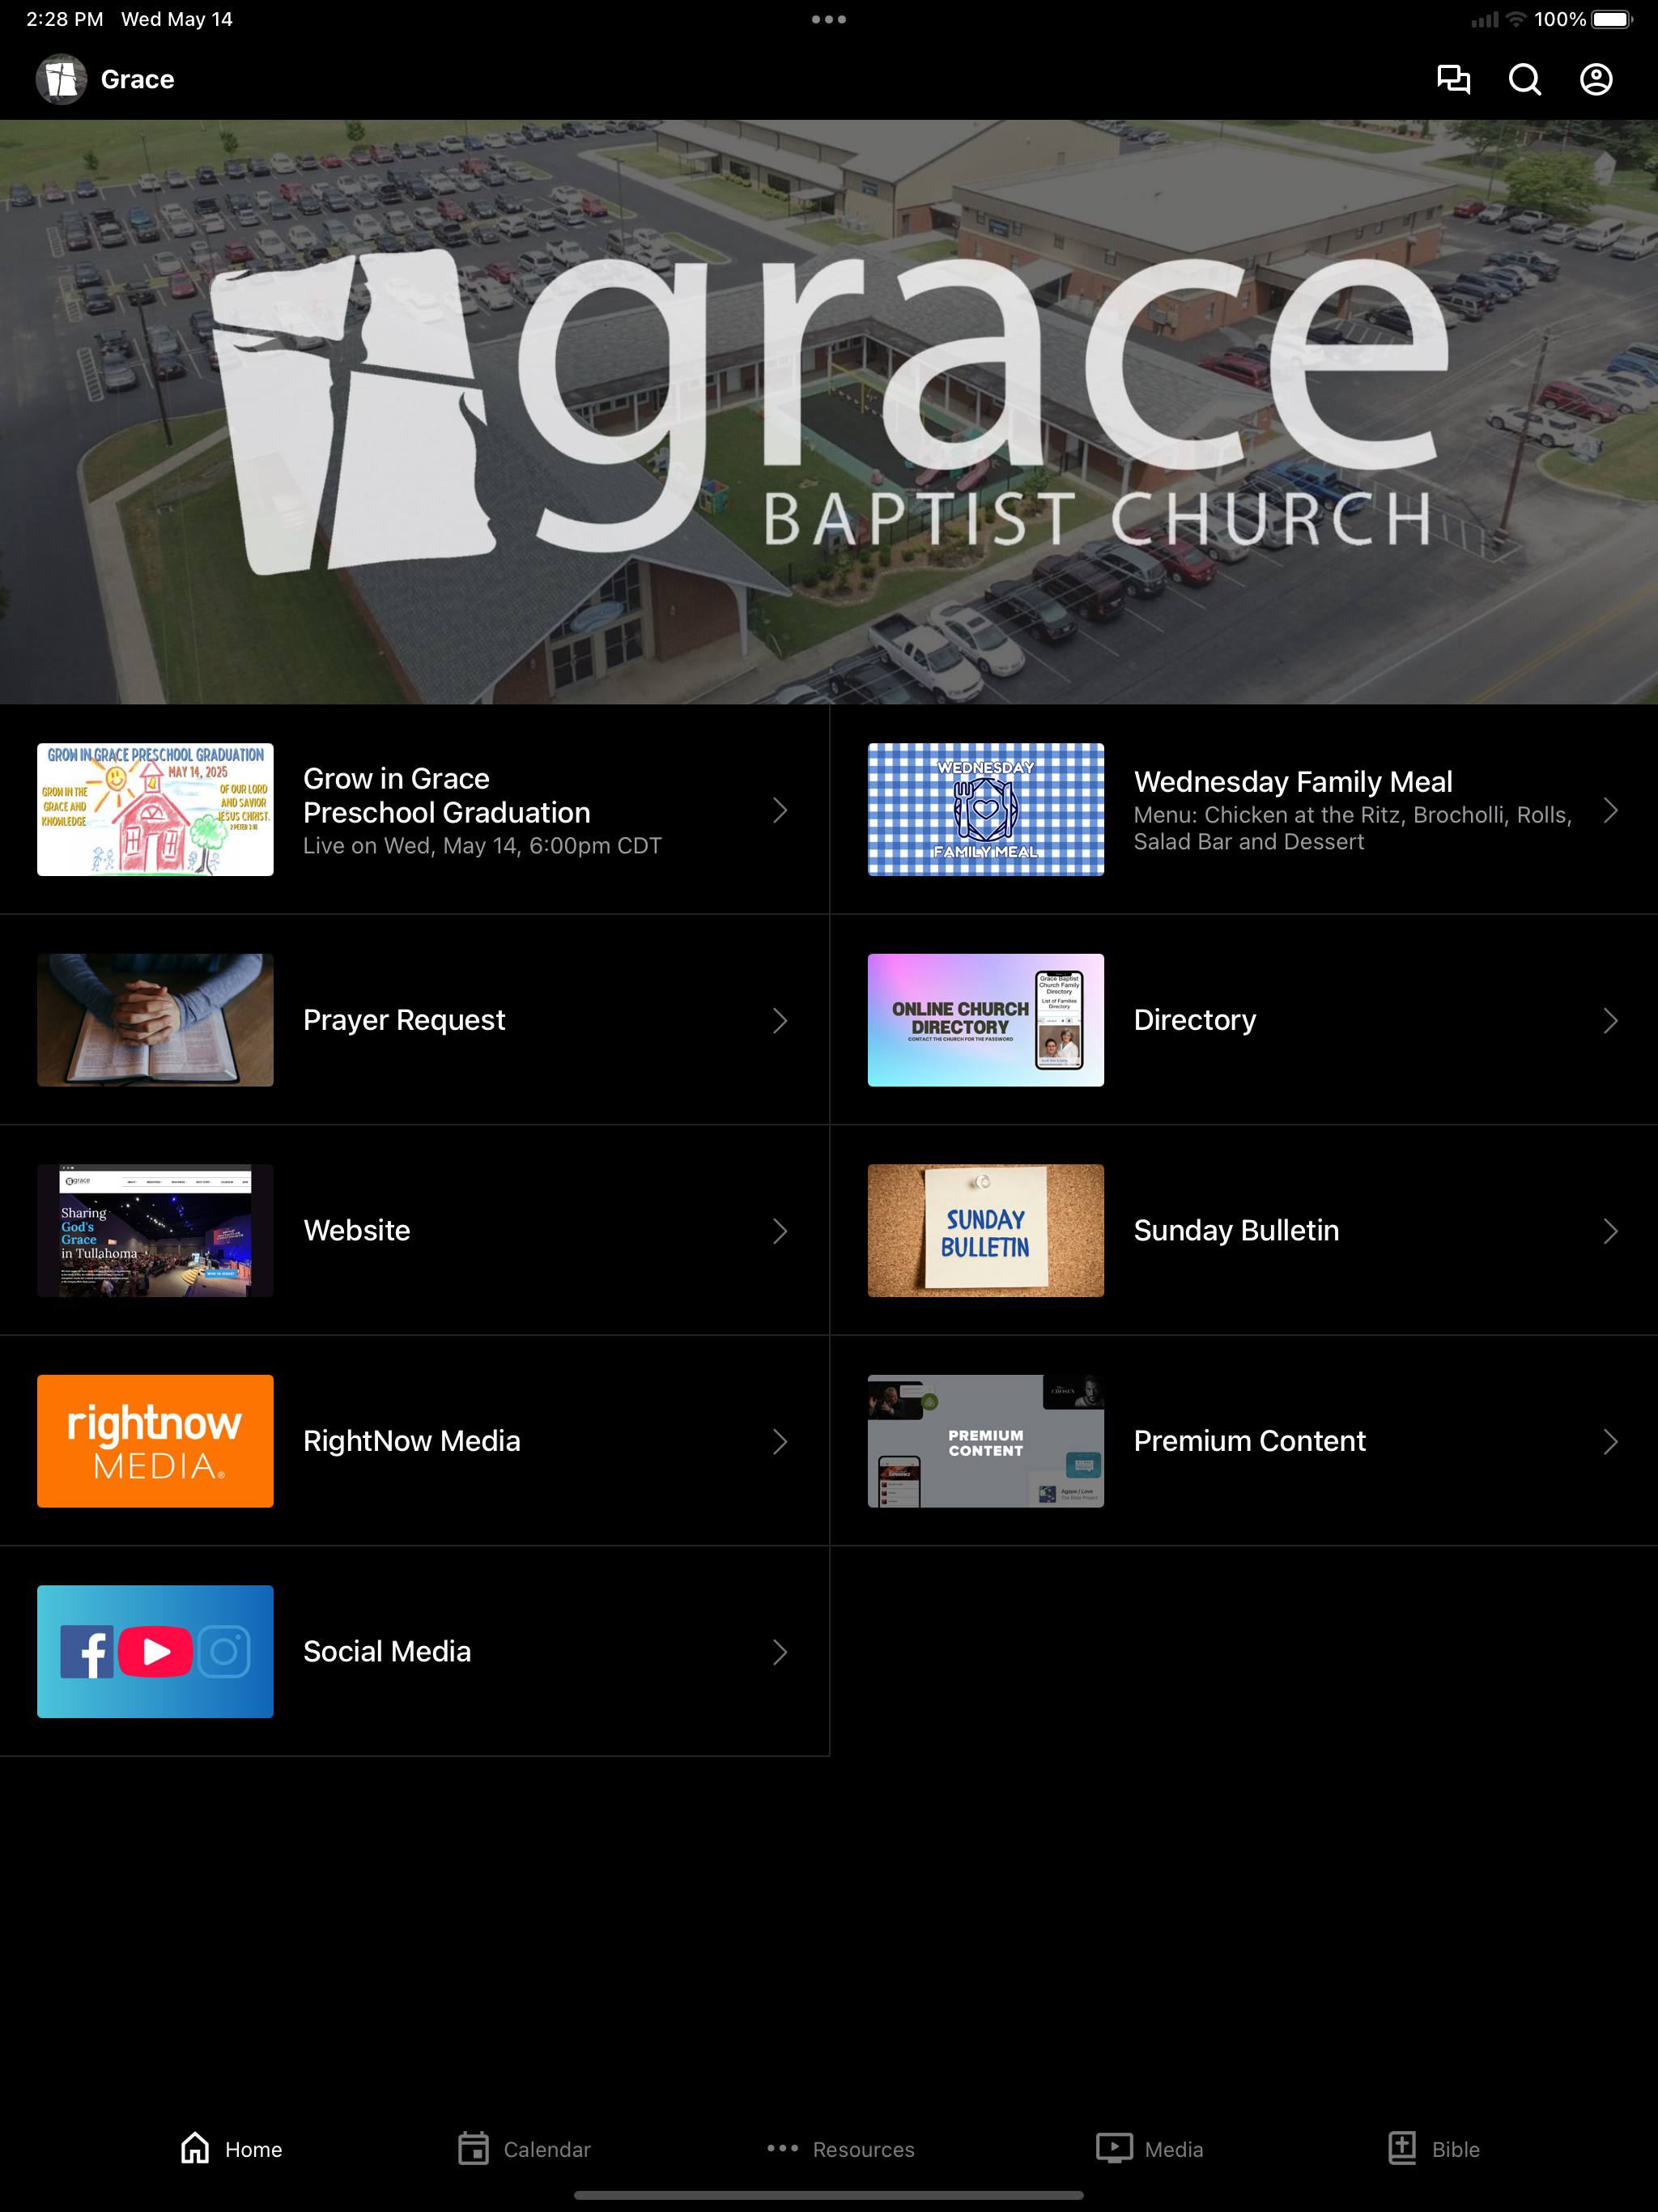This screenshot has height=2212, width=1658.
Task: Tap the orange rightnow MEDIA thumbnail
Action: tap(155, 1441)
